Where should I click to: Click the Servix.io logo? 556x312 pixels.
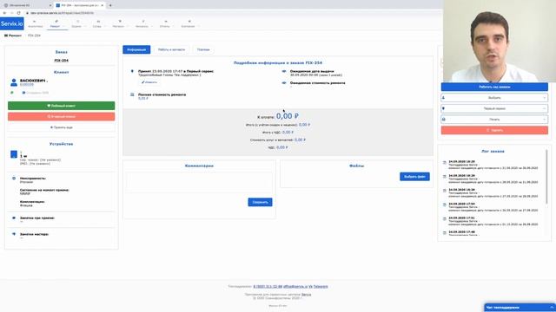(x=12, y=23)
